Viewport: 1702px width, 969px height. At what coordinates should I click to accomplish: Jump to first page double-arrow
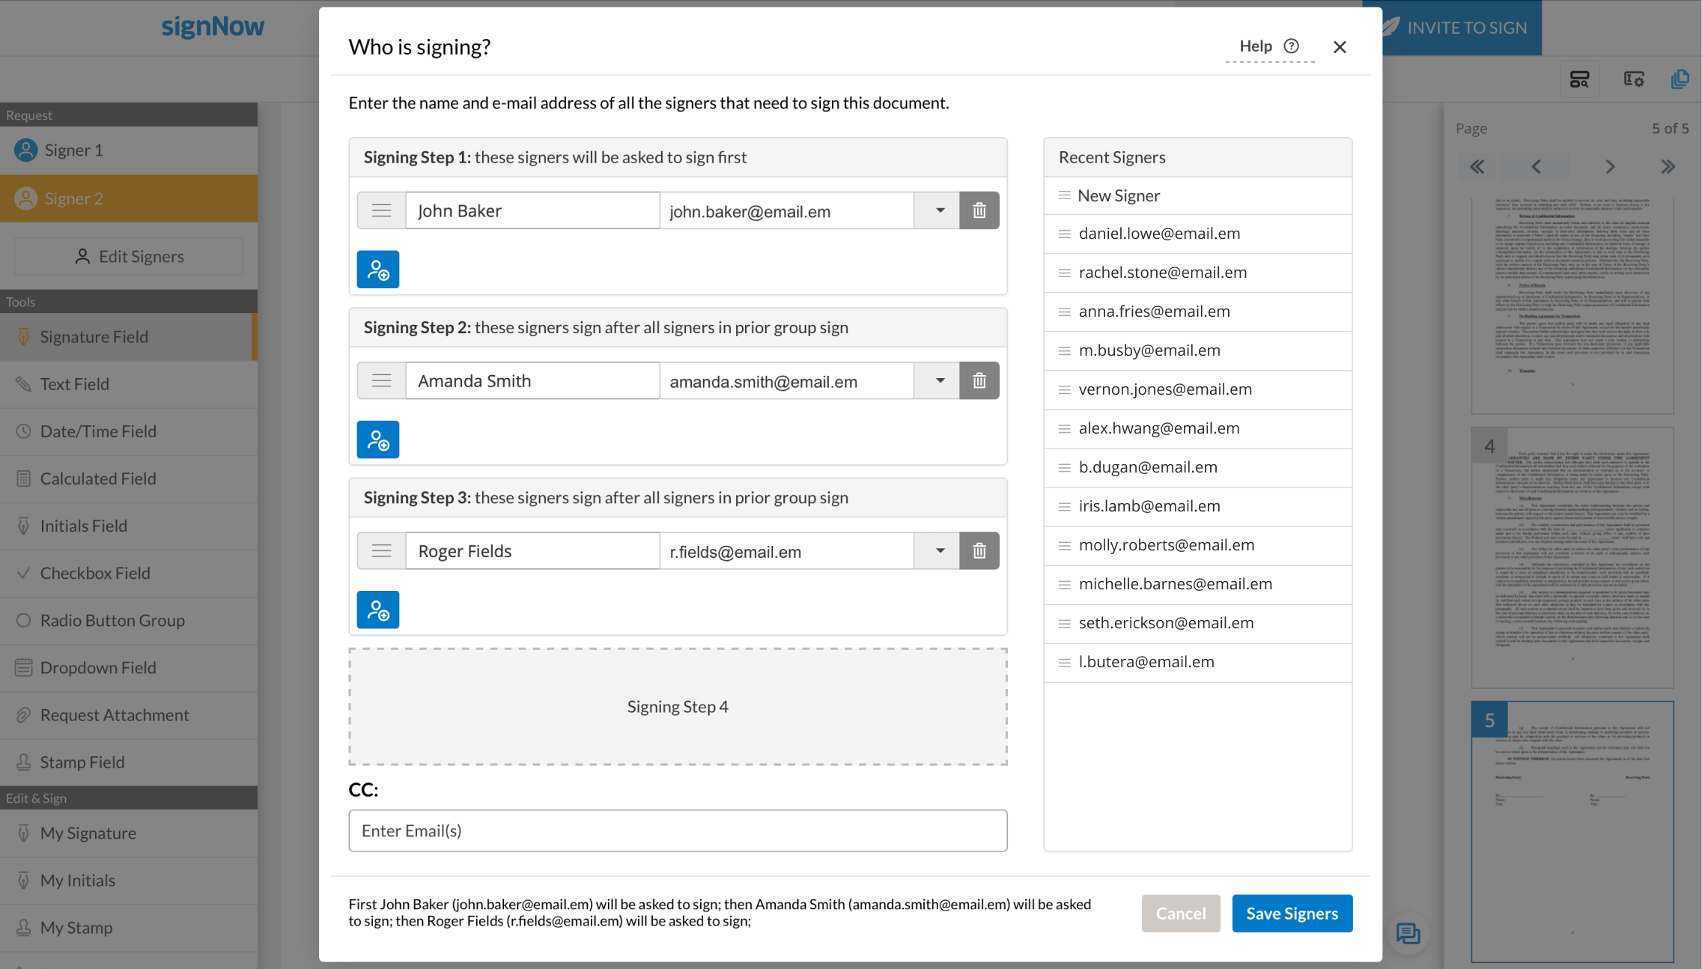pyautogui.click(x=1477, y=167)
